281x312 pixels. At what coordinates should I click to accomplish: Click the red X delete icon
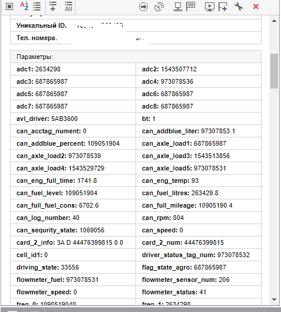[256, 6]
